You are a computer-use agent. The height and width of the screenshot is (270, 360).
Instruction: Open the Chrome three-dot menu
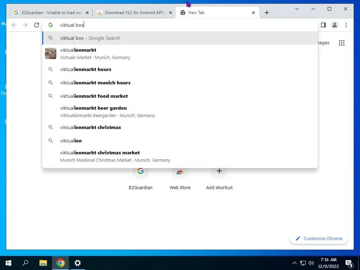click(346, 25)
